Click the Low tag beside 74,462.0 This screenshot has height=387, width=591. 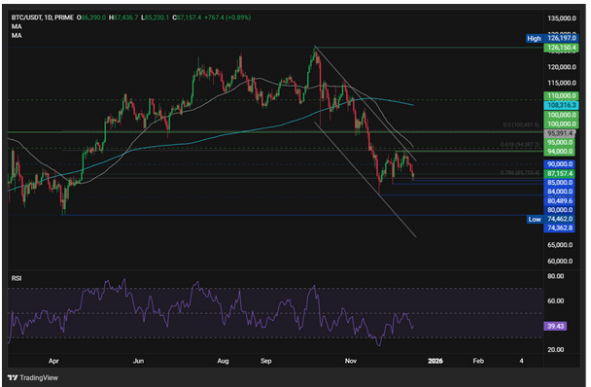click(x=535, y=219)
